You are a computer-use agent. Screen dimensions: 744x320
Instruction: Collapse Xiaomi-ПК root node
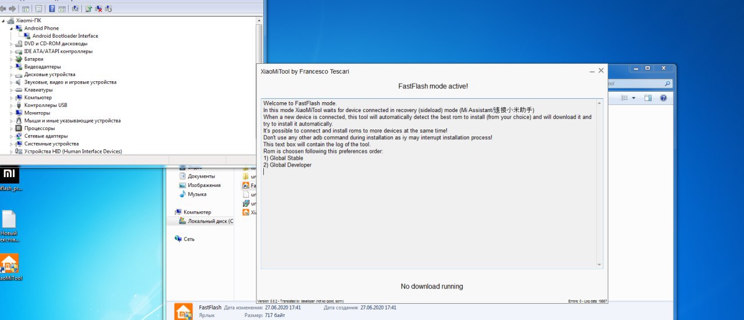(4, 20)
